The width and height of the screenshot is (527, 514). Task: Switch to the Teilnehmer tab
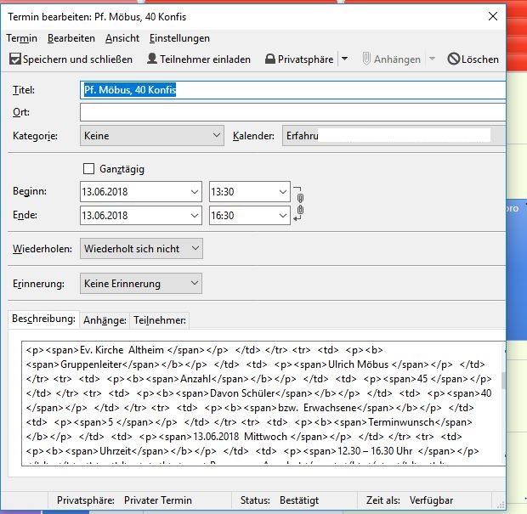(160, 320)
